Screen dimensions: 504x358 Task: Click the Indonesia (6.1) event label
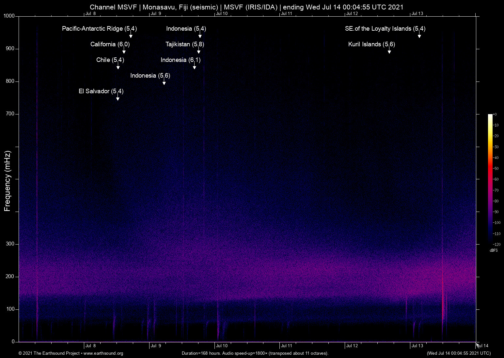click(181, 60)
